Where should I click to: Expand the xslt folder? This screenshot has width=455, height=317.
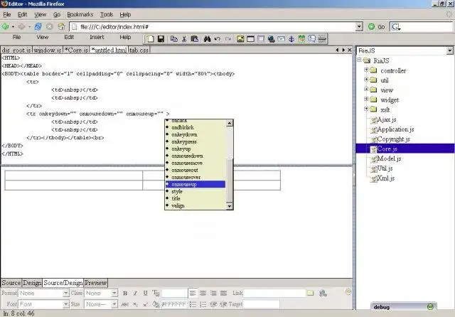click(366, 109)
